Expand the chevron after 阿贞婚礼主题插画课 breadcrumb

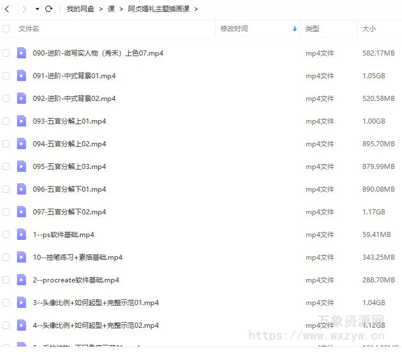196,9
